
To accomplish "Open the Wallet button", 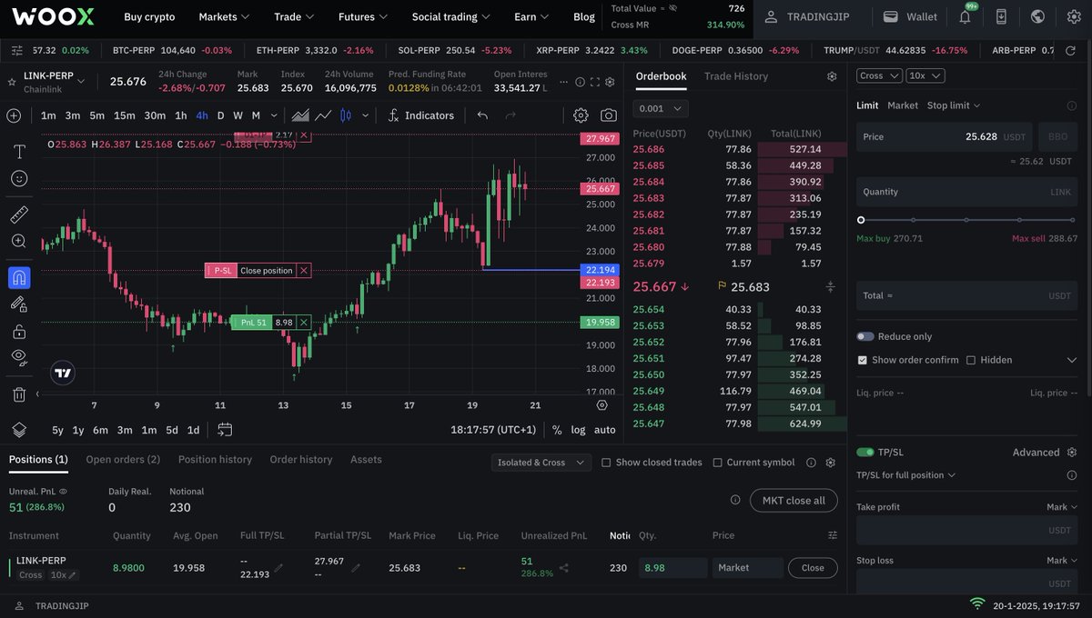I will (912, 16).
